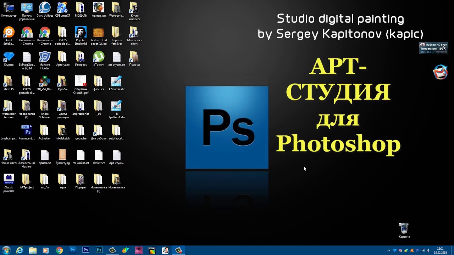Select Texture - Old paper (1).jpg file
454x255 pixels.
(99, 36)
